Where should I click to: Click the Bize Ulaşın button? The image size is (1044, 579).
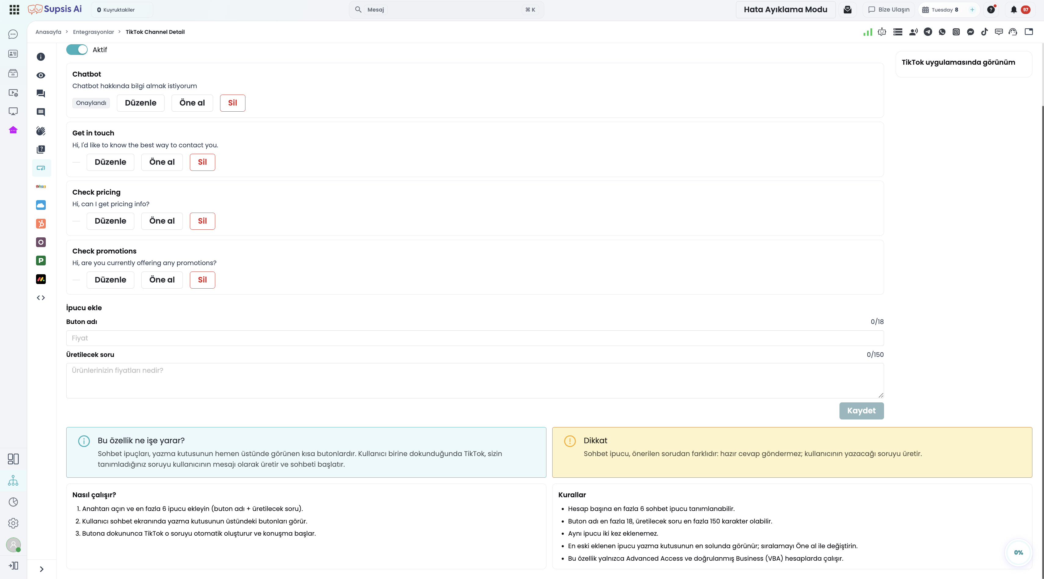coord(889,10)
